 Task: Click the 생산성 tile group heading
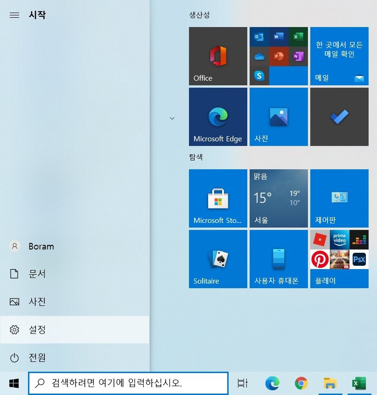(199, 15)
